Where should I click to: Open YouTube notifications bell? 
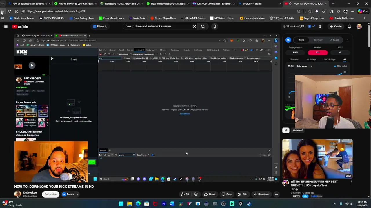click(349, 27)
